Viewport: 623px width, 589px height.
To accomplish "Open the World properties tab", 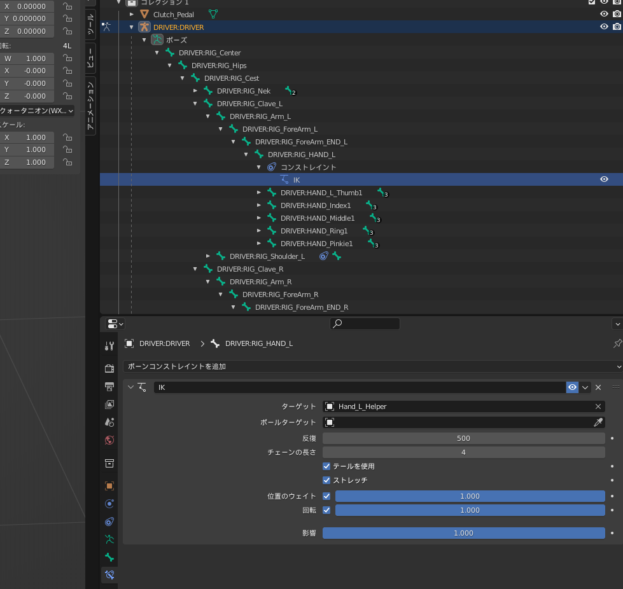I will pyautogui.click(x=109, y=440).
